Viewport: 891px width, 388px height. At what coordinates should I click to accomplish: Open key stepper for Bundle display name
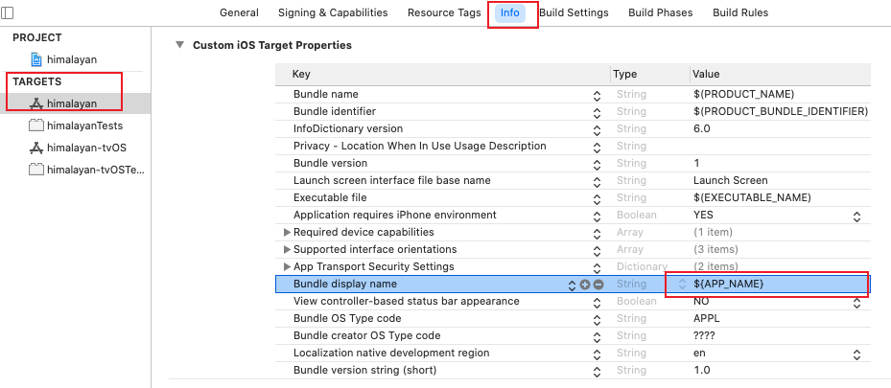[x=573, y=285]
